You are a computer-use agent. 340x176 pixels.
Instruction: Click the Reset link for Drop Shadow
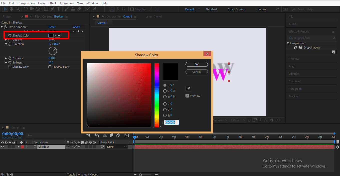coord(52,27)
